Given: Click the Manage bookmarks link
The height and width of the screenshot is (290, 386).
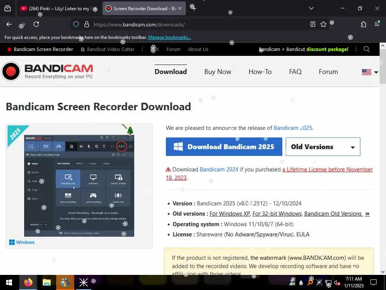Looking at the screenshot, I should [169, 37].
